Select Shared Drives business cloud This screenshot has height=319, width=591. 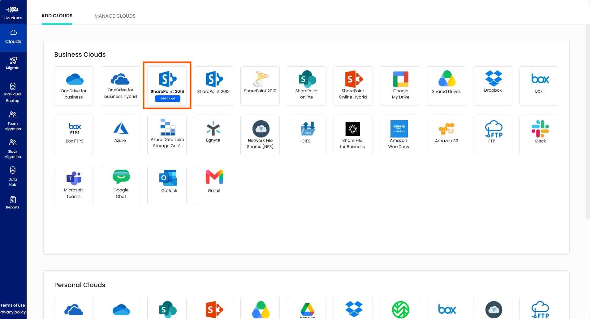point(446,86)
